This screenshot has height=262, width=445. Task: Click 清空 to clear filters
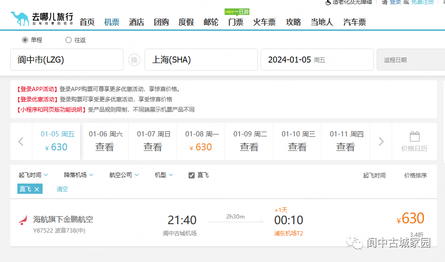click(62, 189)
